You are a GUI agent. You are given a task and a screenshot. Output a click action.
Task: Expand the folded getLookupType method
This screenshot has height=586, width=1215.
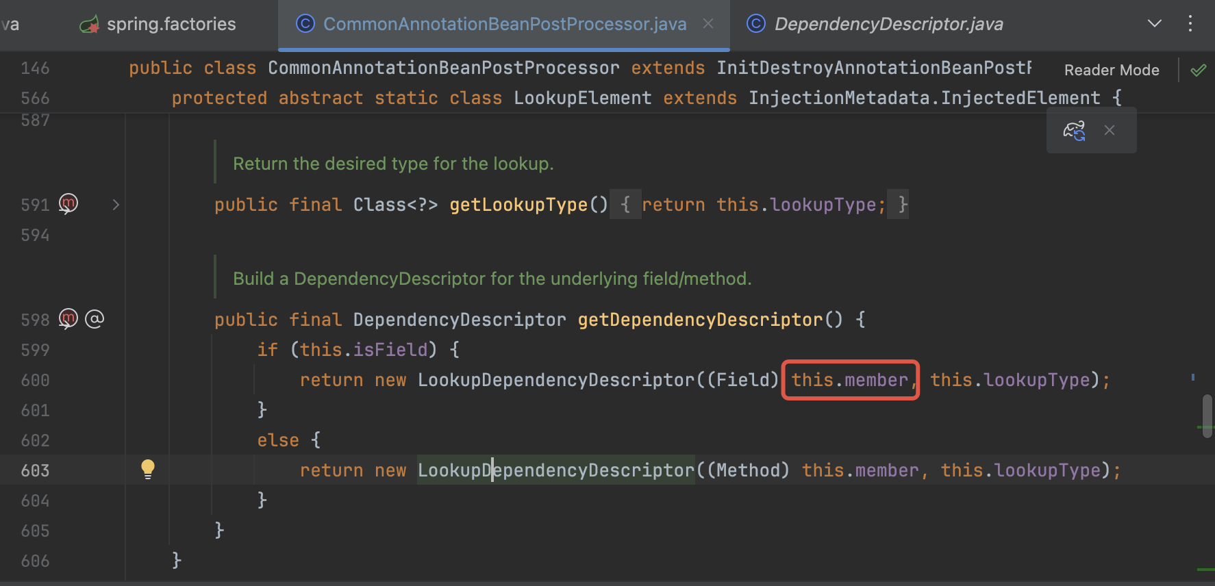pyautogui.click(x=116, y=205)
